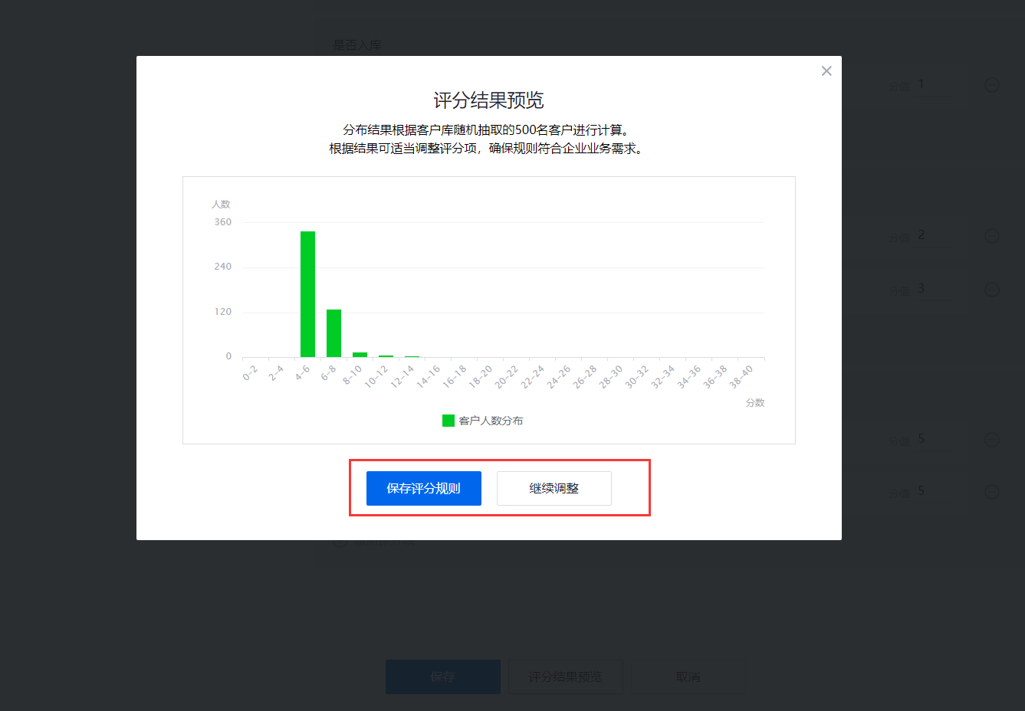Click the 评分结果预览 dialog title
Image resolution: width=1025 pixels, height=711 pixels.
coord(489,100)
